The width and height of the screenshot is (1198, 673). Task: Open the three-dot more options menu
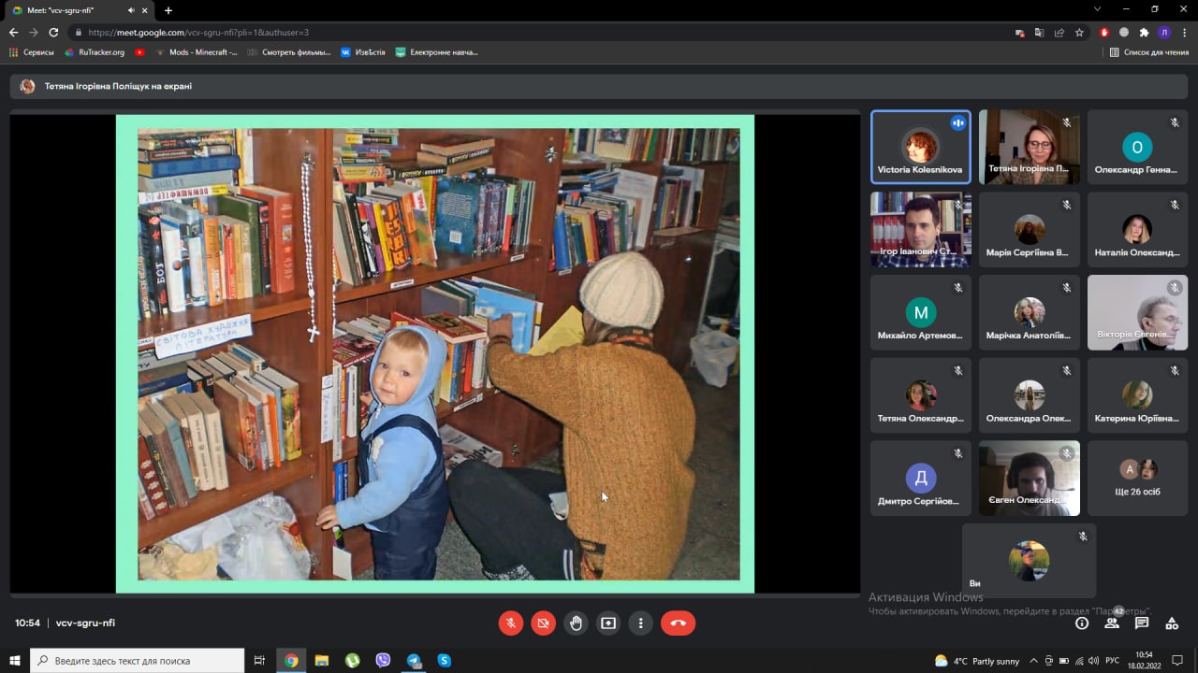point(641,623)
